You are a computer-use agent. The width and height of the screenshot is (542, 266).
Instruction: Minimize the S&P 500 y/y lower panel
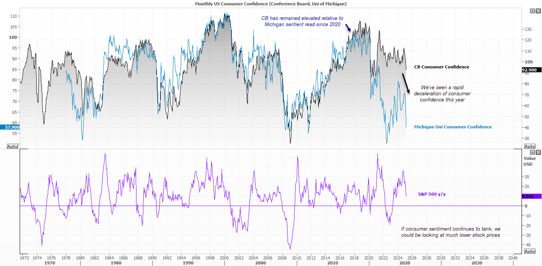tap(532, 152)
